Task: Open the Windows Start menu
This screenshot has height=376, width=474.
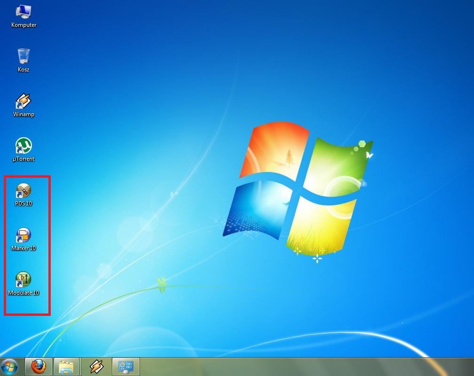Action: pyautogui.click(x=9, y=367)
